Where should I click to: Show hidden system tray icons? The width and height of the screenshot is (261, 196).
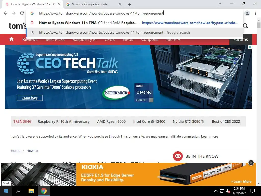pyautogui.click(x=216, y=191)
